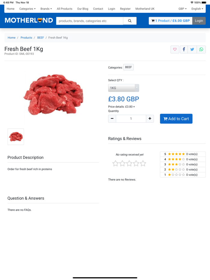Click the Add to Cart button
The width and height of the screenshot is (210, 280).
point(176,119)
